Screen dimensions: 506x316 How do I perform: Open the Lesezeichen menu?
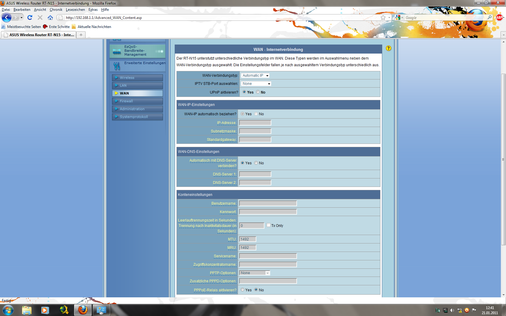(75, 10)
